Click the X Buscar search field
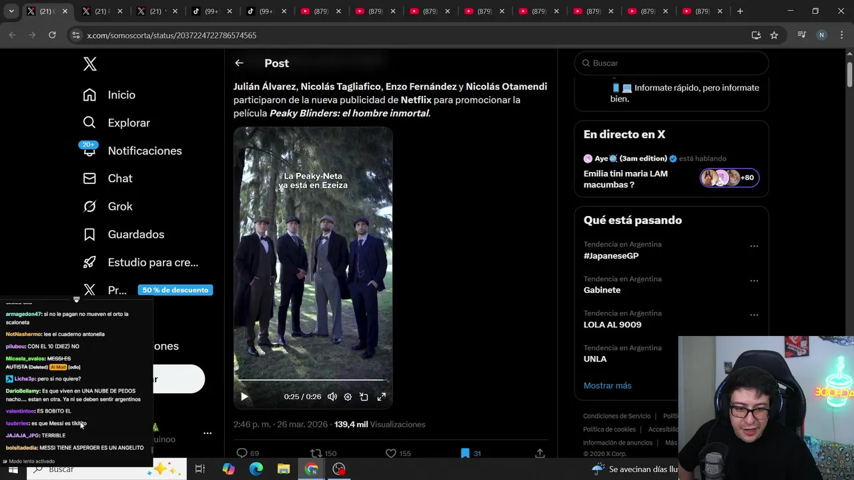854x480 pixels. [x=671, y=63]
